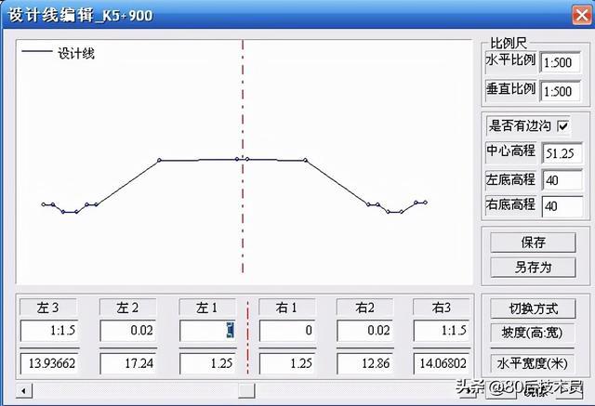The image size is (595, 406).
Task: Select width field 1.25 under 左1
Action: (207, 363)
